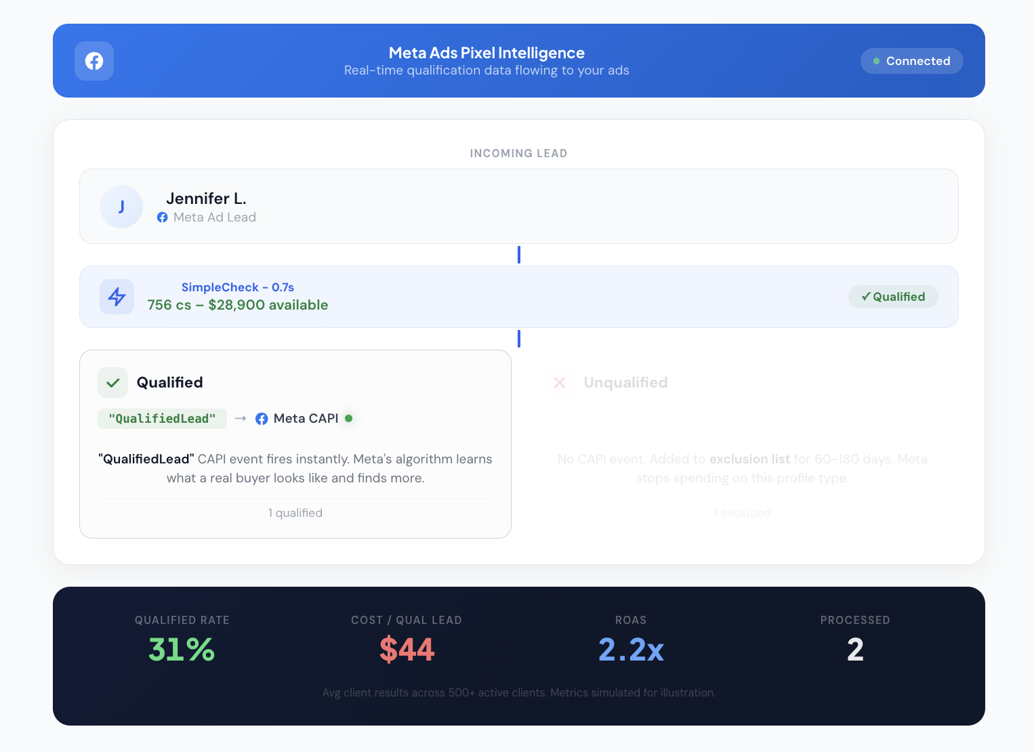Click the PROCESSED label

click(855, 620)
